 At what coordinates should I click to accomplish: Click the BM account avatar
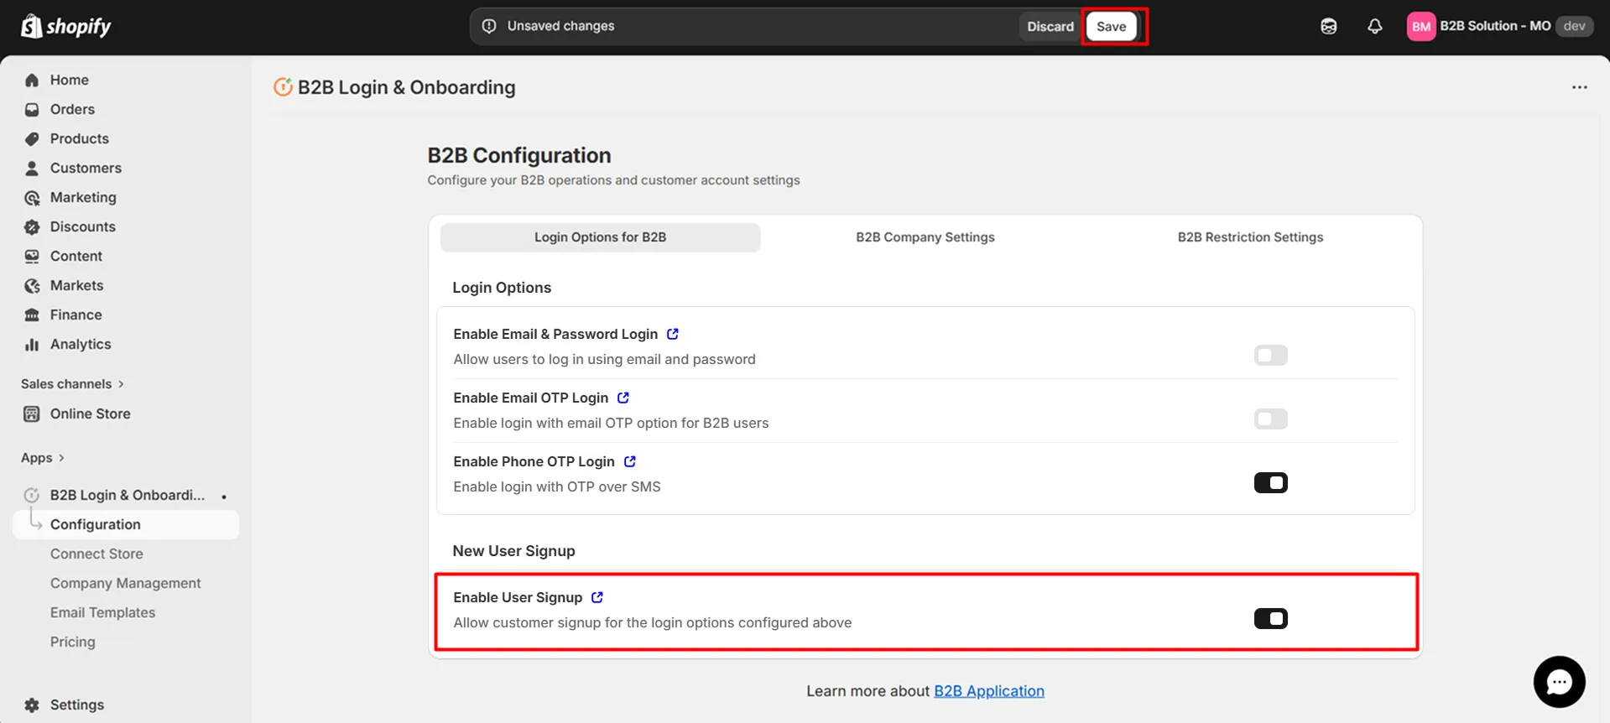click(1420, 26)
